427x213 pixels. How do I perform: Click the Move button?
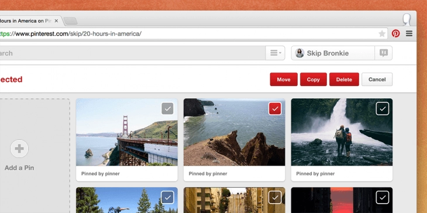(284, 80)
